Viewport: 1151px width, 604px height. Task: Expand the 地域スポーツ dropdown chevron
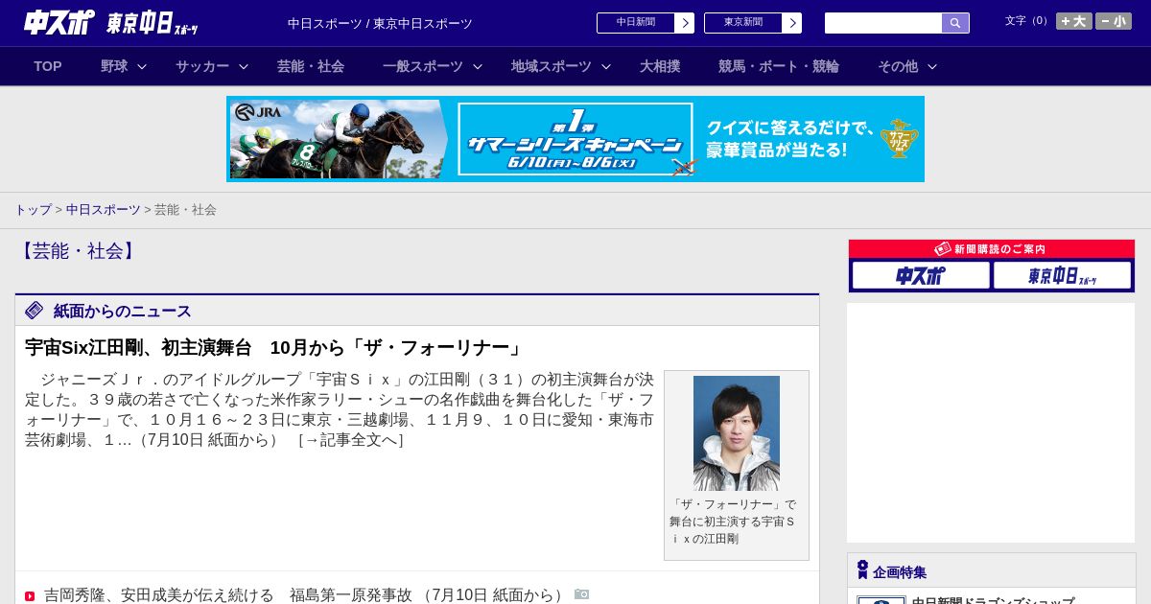tap(606, 66)
